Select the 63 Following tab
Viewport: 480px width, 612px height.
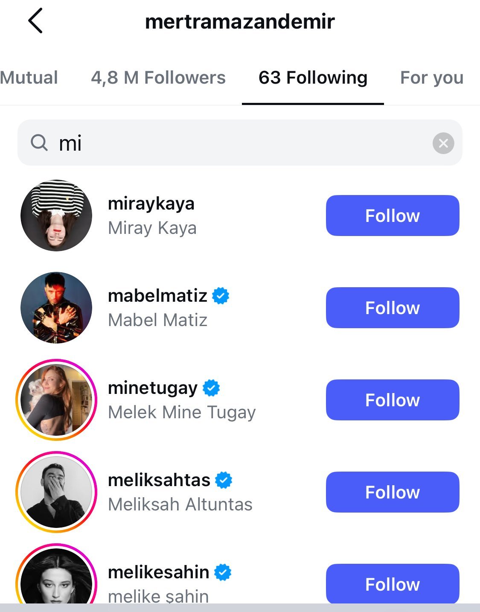click(x=313, y=78)
